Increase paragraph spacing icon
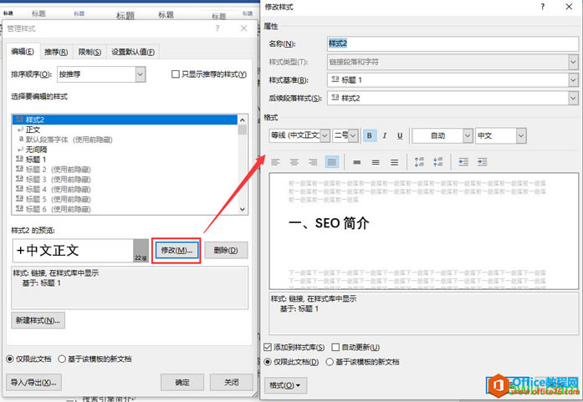Screen dimensions: 583x402 point(419,162)
